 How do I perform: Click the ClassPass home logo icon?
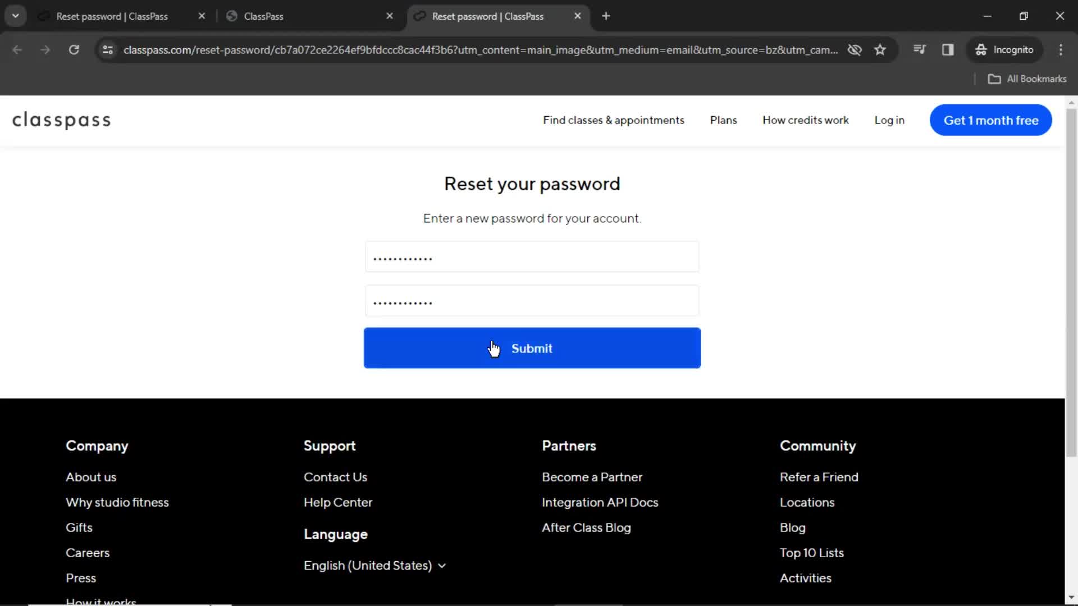62,120
